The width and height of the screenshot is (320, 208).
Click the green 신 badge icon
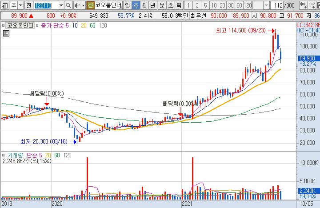[90, 5]
